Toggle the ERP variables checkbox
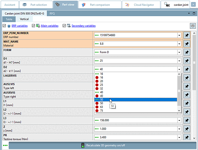Screen dimensions: 198x150 click(4, 26)
